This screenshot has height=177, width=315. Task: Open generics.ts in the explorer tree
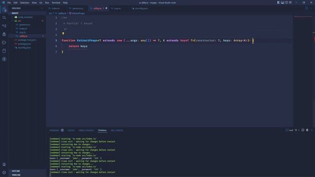28,25
